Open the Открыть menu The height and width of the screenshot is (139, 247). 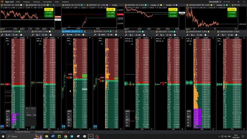click(x=27, y=2)
